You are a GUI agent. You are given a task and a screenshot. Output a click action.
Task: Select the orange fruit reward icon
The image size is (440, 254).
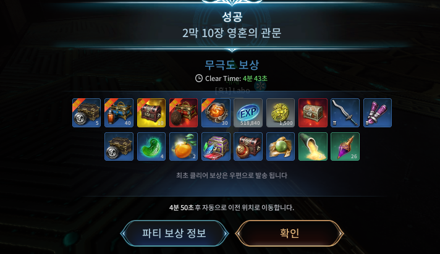(184, 146)
